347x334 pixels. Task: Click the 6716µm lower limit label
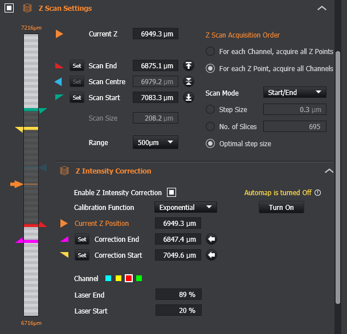[31, 323]
